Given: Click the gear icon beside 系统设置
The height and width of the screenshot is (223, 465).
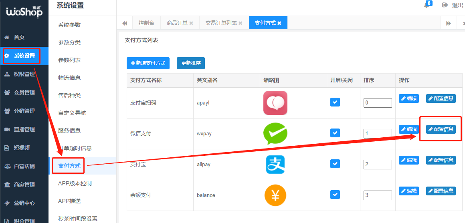Looking at the screenshot, I should coord(7,56).
